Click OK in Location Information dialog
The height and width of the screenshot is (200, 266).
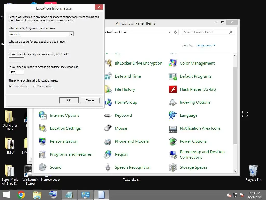click(x=69, y=100)
